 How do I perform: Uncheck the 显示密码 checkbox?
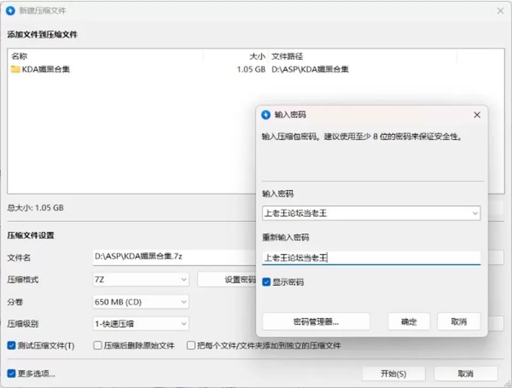pyautogui.click(x=267, y=282)
